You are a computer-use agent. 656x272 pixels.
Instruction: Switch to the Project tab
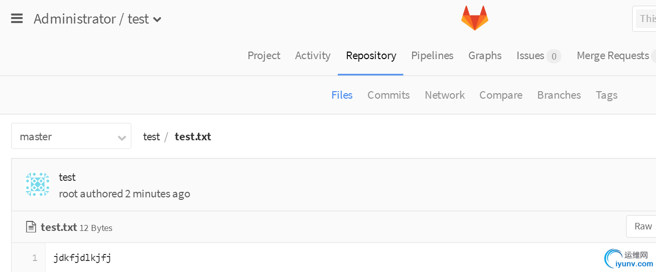coord(264,56)
